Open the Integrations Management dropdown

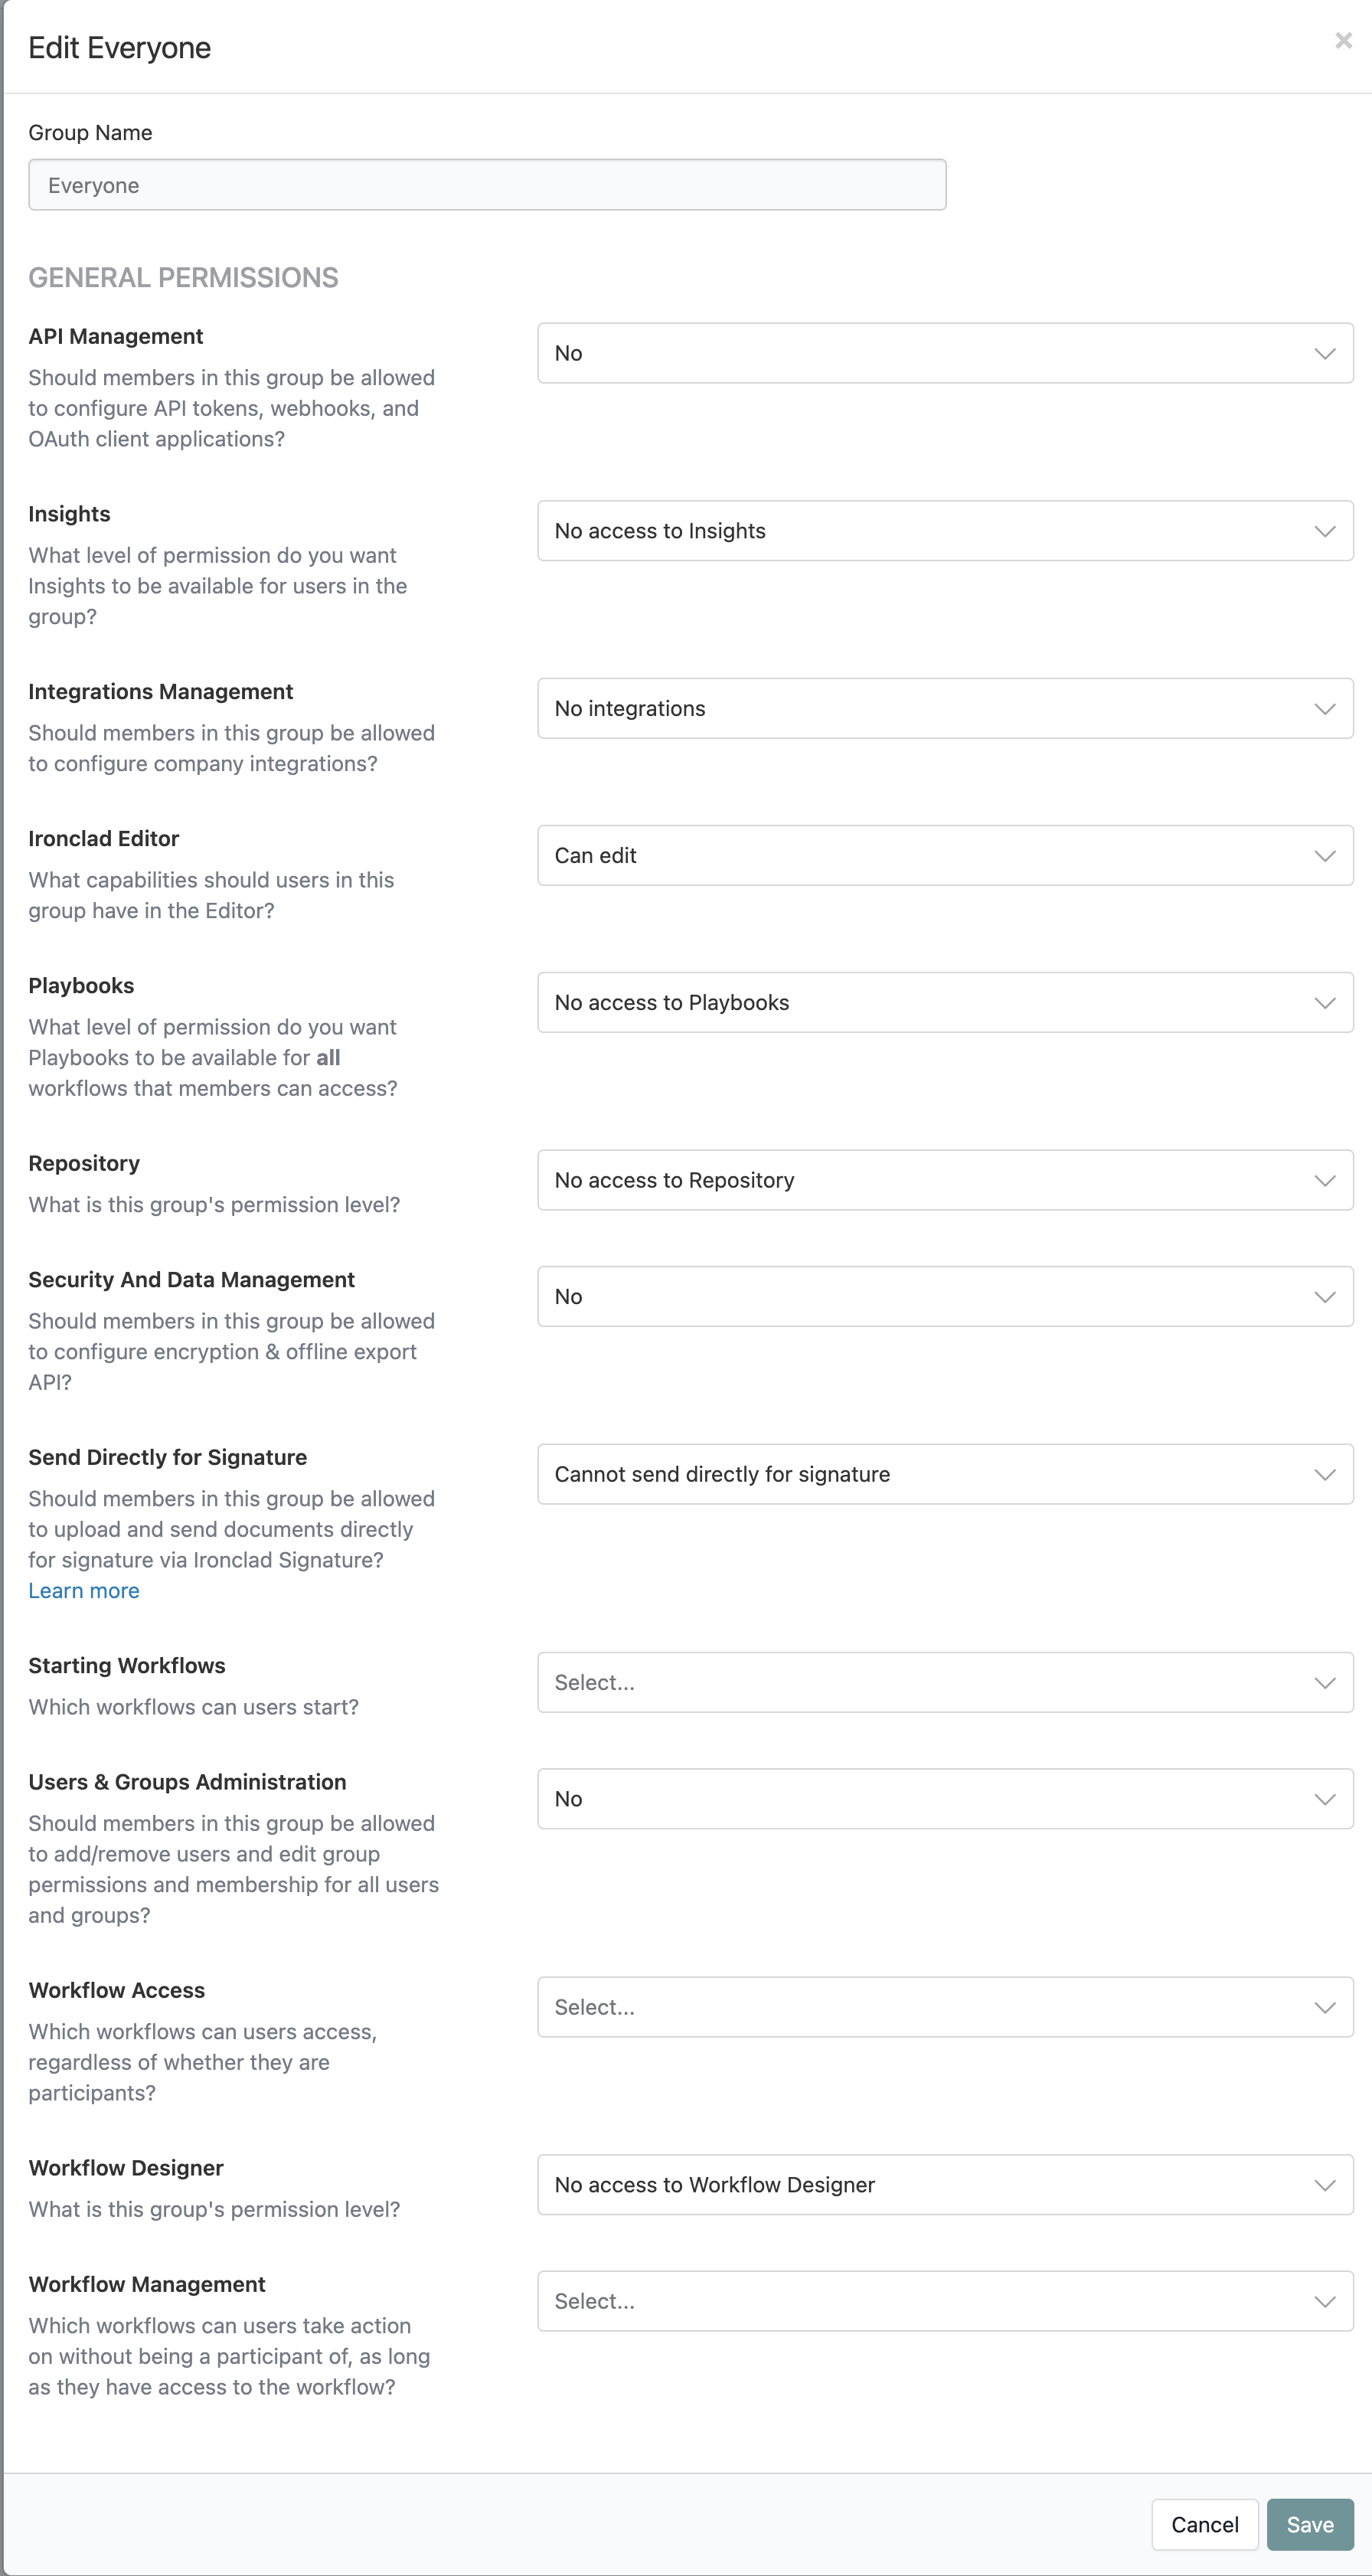[x=945, y=708]
